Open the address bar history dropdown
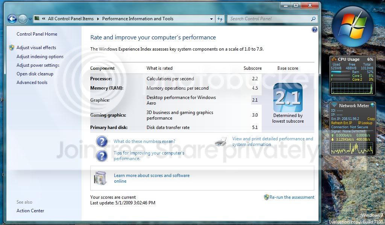 click(x=211, y=19)
